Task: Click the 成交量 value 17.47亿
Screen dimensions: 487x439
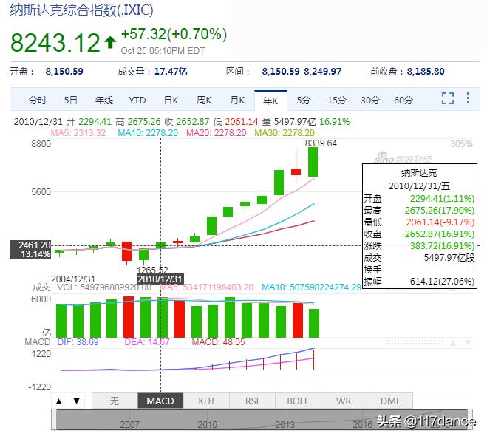Action: pos(171,72)
